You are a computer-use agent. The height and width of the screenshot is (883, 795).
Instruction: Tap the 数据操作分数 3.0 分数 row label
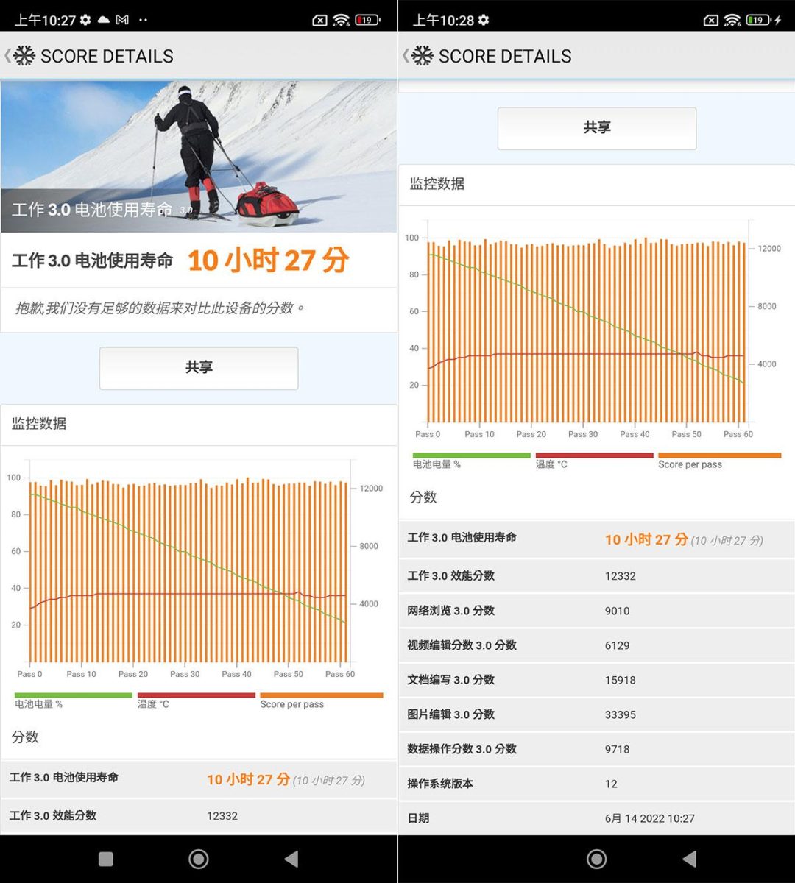pos(462,748)
